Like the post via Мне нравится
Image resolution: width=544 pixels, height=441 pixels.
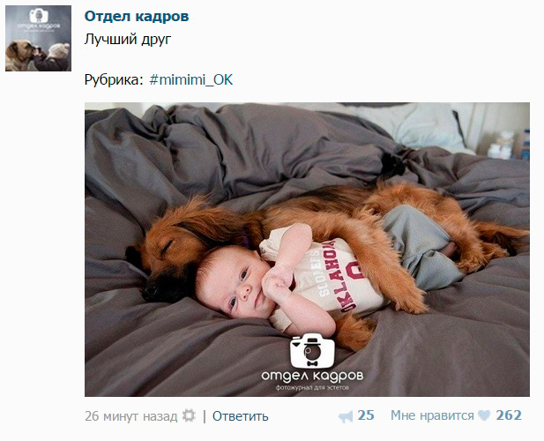[432, 415]
